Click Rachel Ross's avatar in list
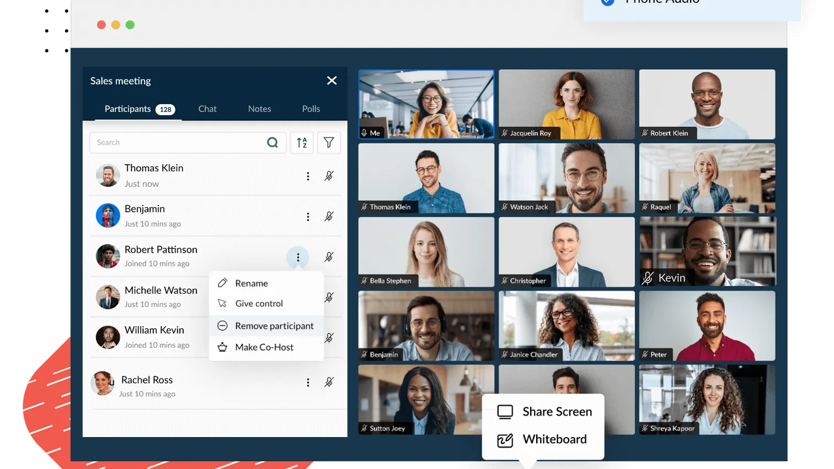834x469 pixels. click(x=102, y=383)
